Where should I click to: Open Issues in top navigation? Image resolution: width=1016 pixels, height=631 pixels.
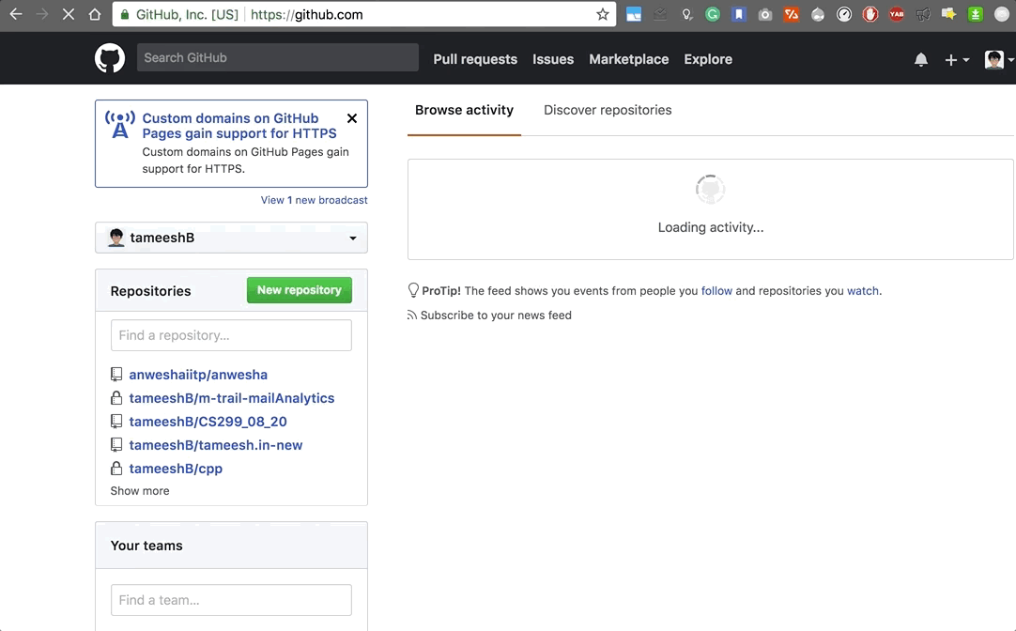553,59
